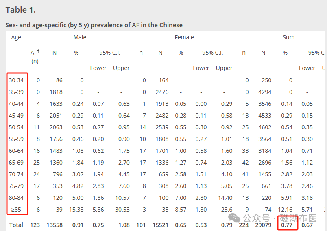Click female upper C.I. value '23.6'
Viewport: 327px width, 231px height.
click(227, 210)
